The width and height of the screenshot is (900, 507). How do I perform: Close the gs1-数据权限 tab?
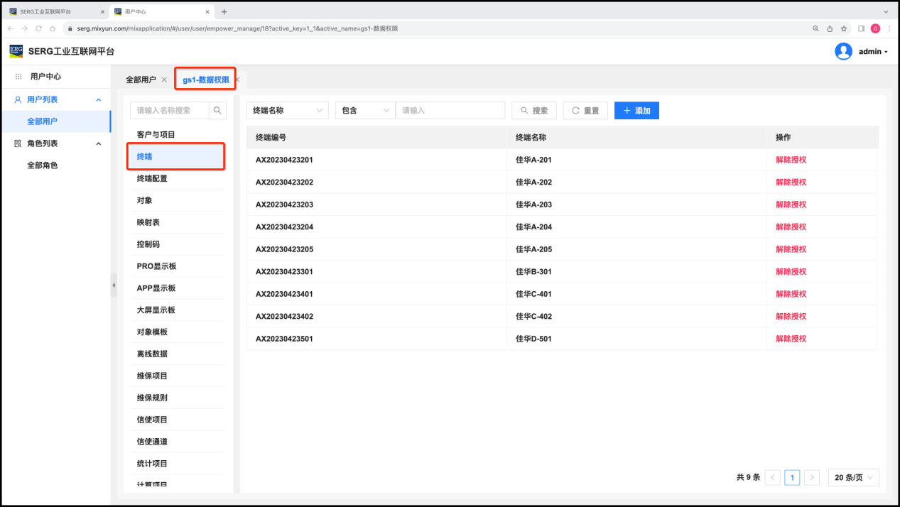coord(238,80)
